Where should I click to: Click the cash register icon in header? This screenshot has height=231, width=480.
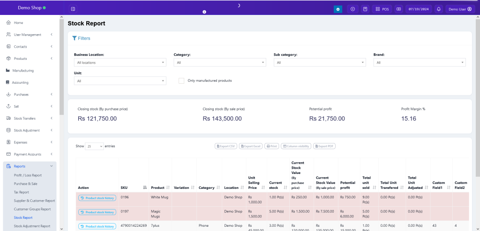[398, 9]
